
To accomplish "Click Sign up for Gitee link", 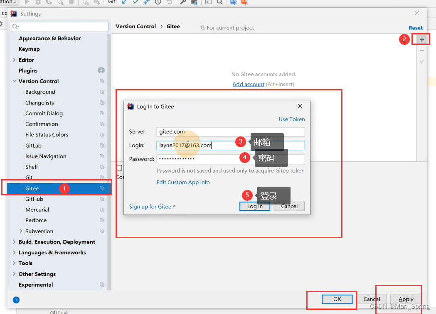I will (x=152, y=207).
